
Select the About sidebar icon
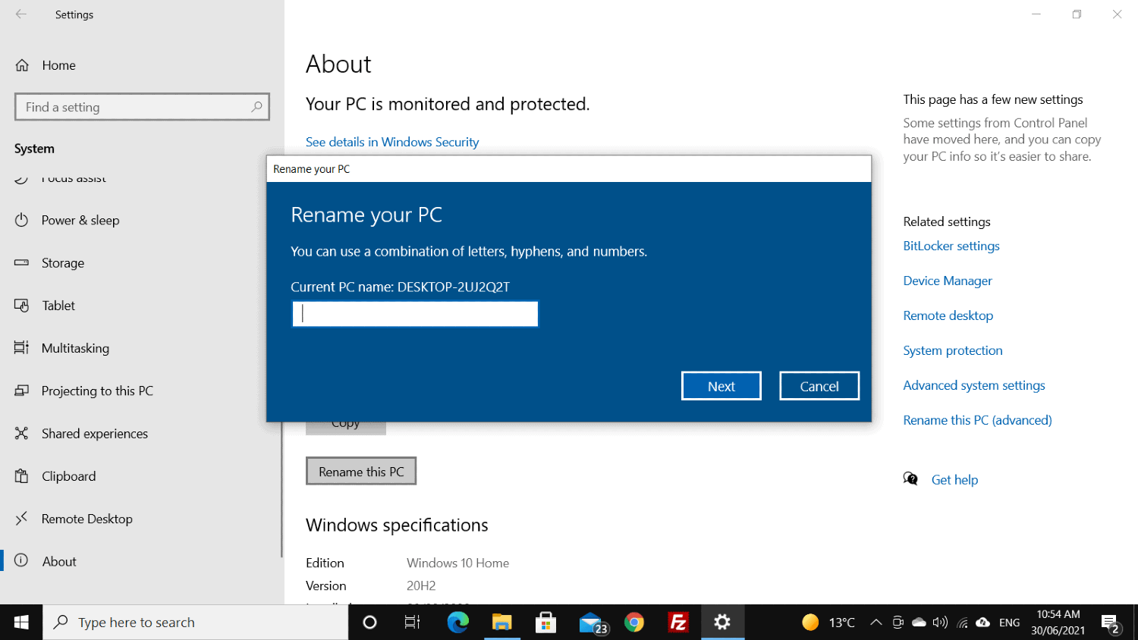[x=21, y=560]
